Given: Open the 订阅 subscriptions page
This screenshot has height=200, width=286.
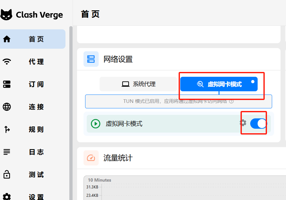Looking at the screenshot, I should coord(33,84).
